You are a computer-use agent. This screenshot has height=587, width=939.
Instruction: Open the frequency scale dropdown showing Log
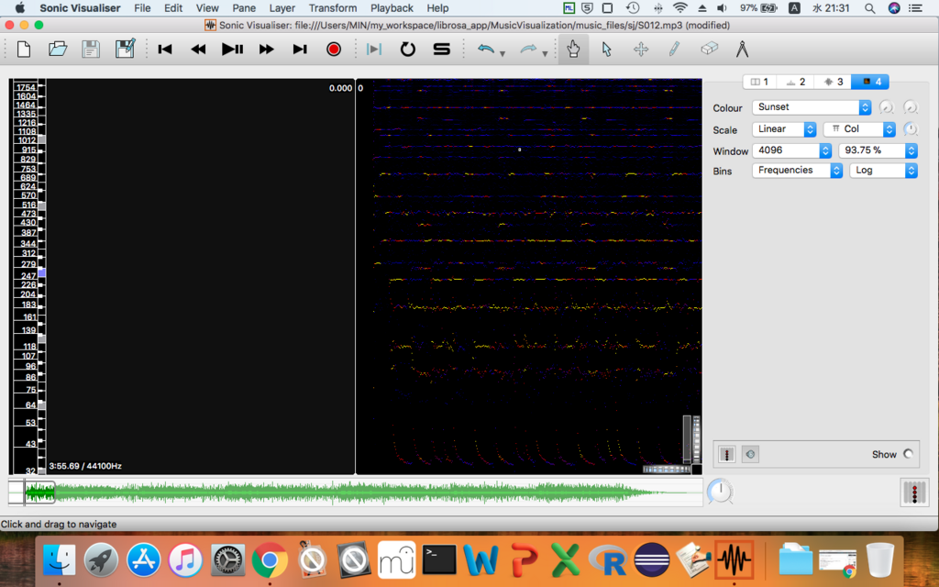883,170
